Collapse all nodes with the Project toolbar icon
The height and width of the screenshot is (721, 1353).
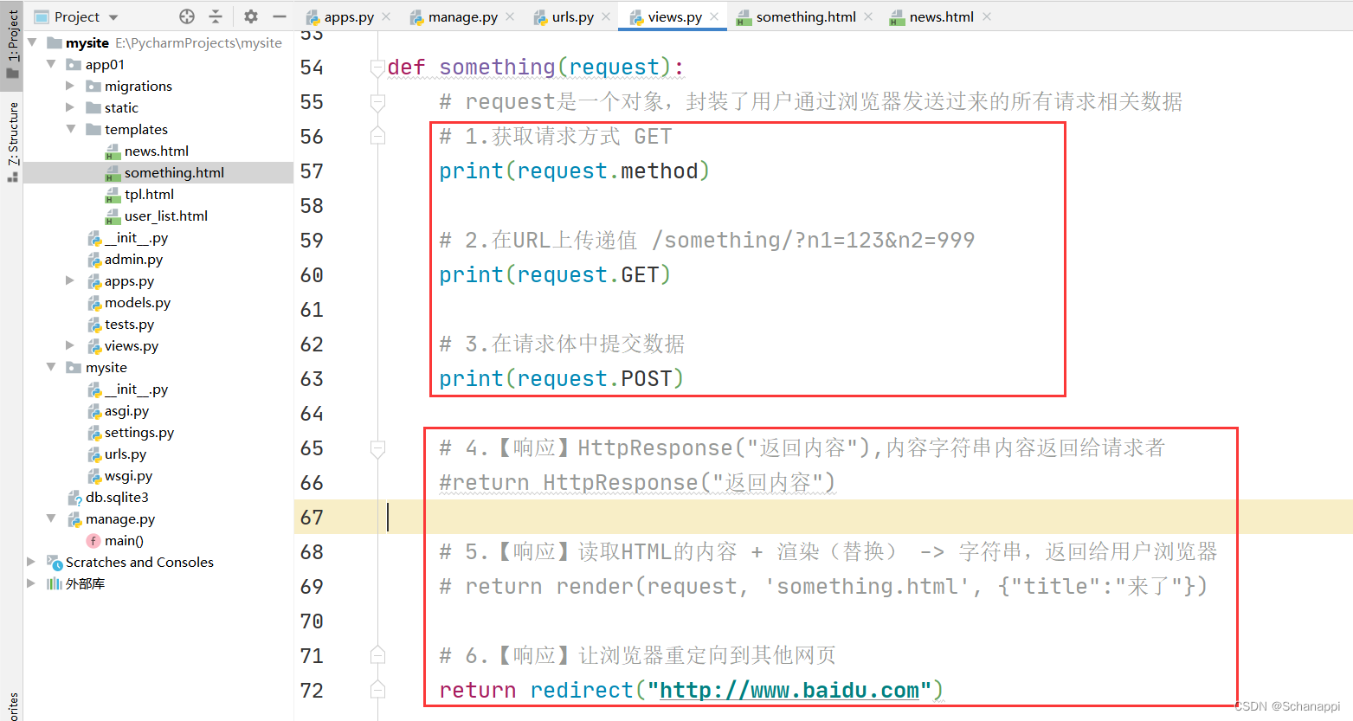pos(216,16)
